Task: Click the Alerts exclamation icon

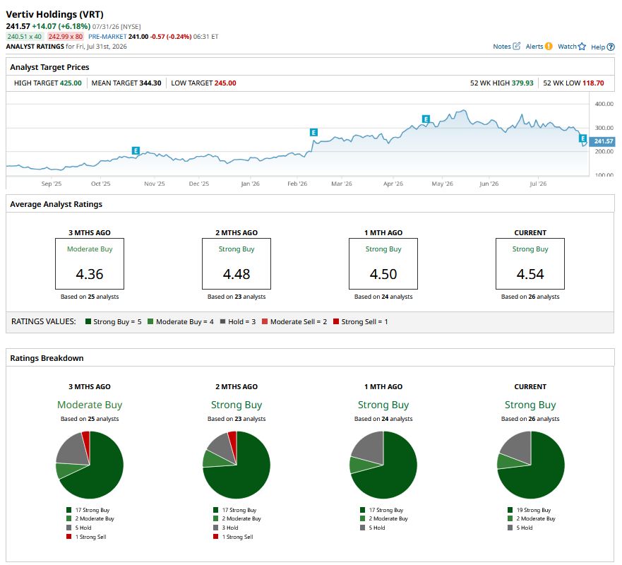Action: point(549,46)
